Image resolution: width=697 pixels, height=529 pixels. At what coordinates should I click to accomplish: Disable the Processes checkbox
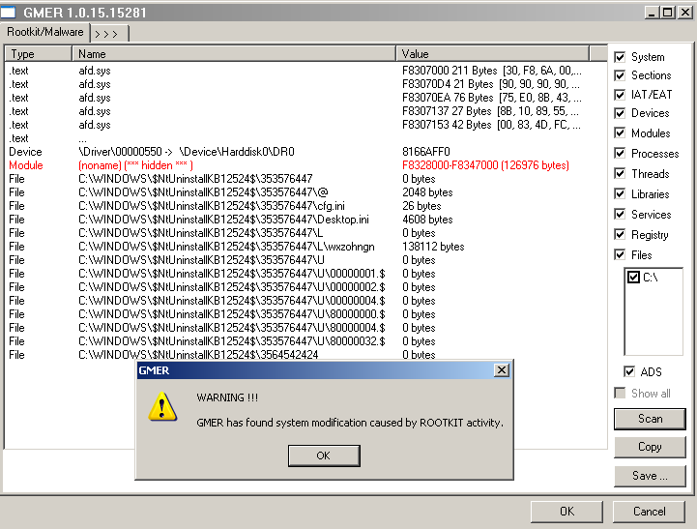click(620, 154)
